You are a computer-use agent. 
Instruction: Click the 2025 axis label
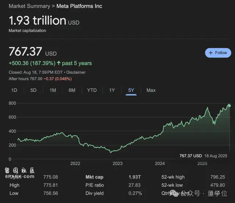pyautogui.click(x=202, y=163)
